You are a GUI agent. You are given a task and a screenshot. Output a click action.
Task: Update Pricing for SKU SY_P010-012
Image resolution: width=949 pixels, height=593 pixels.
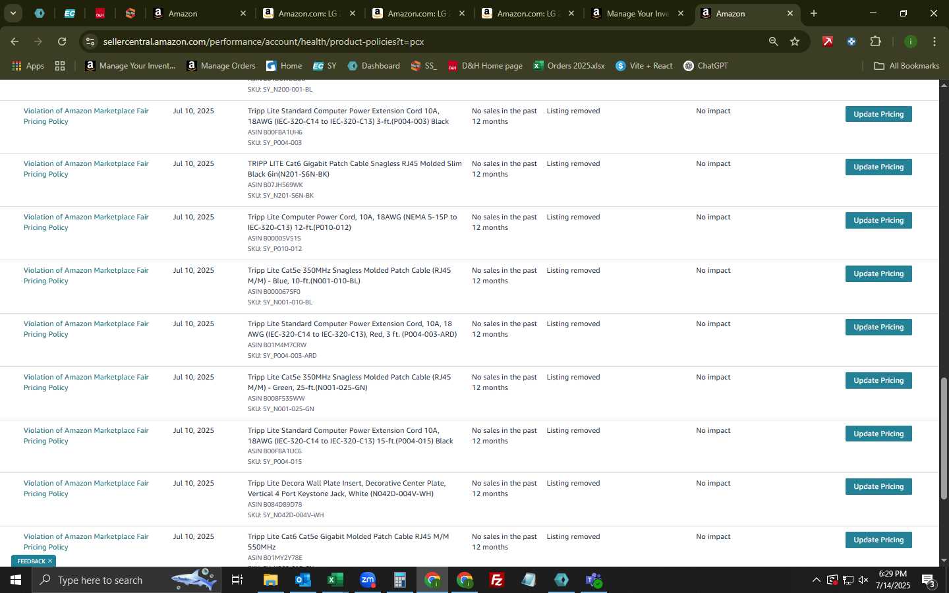coord(878,220)
